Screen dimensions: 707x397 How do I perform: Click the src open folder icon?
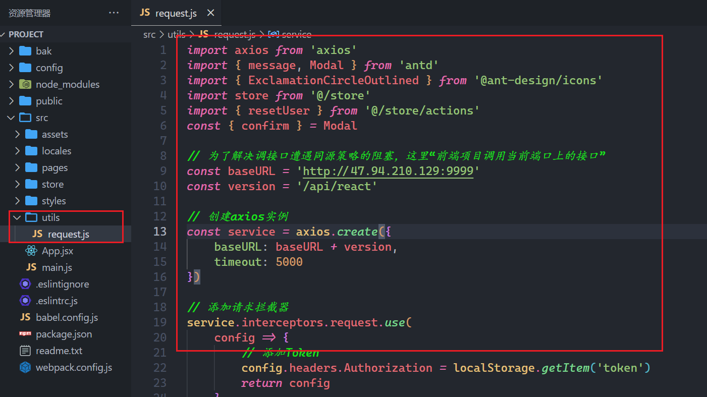click(x=25, y=118)
